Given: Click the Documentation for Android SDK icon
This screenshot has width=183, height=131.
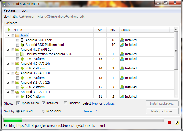Looking at the screenshot, I should click(22, 54).
